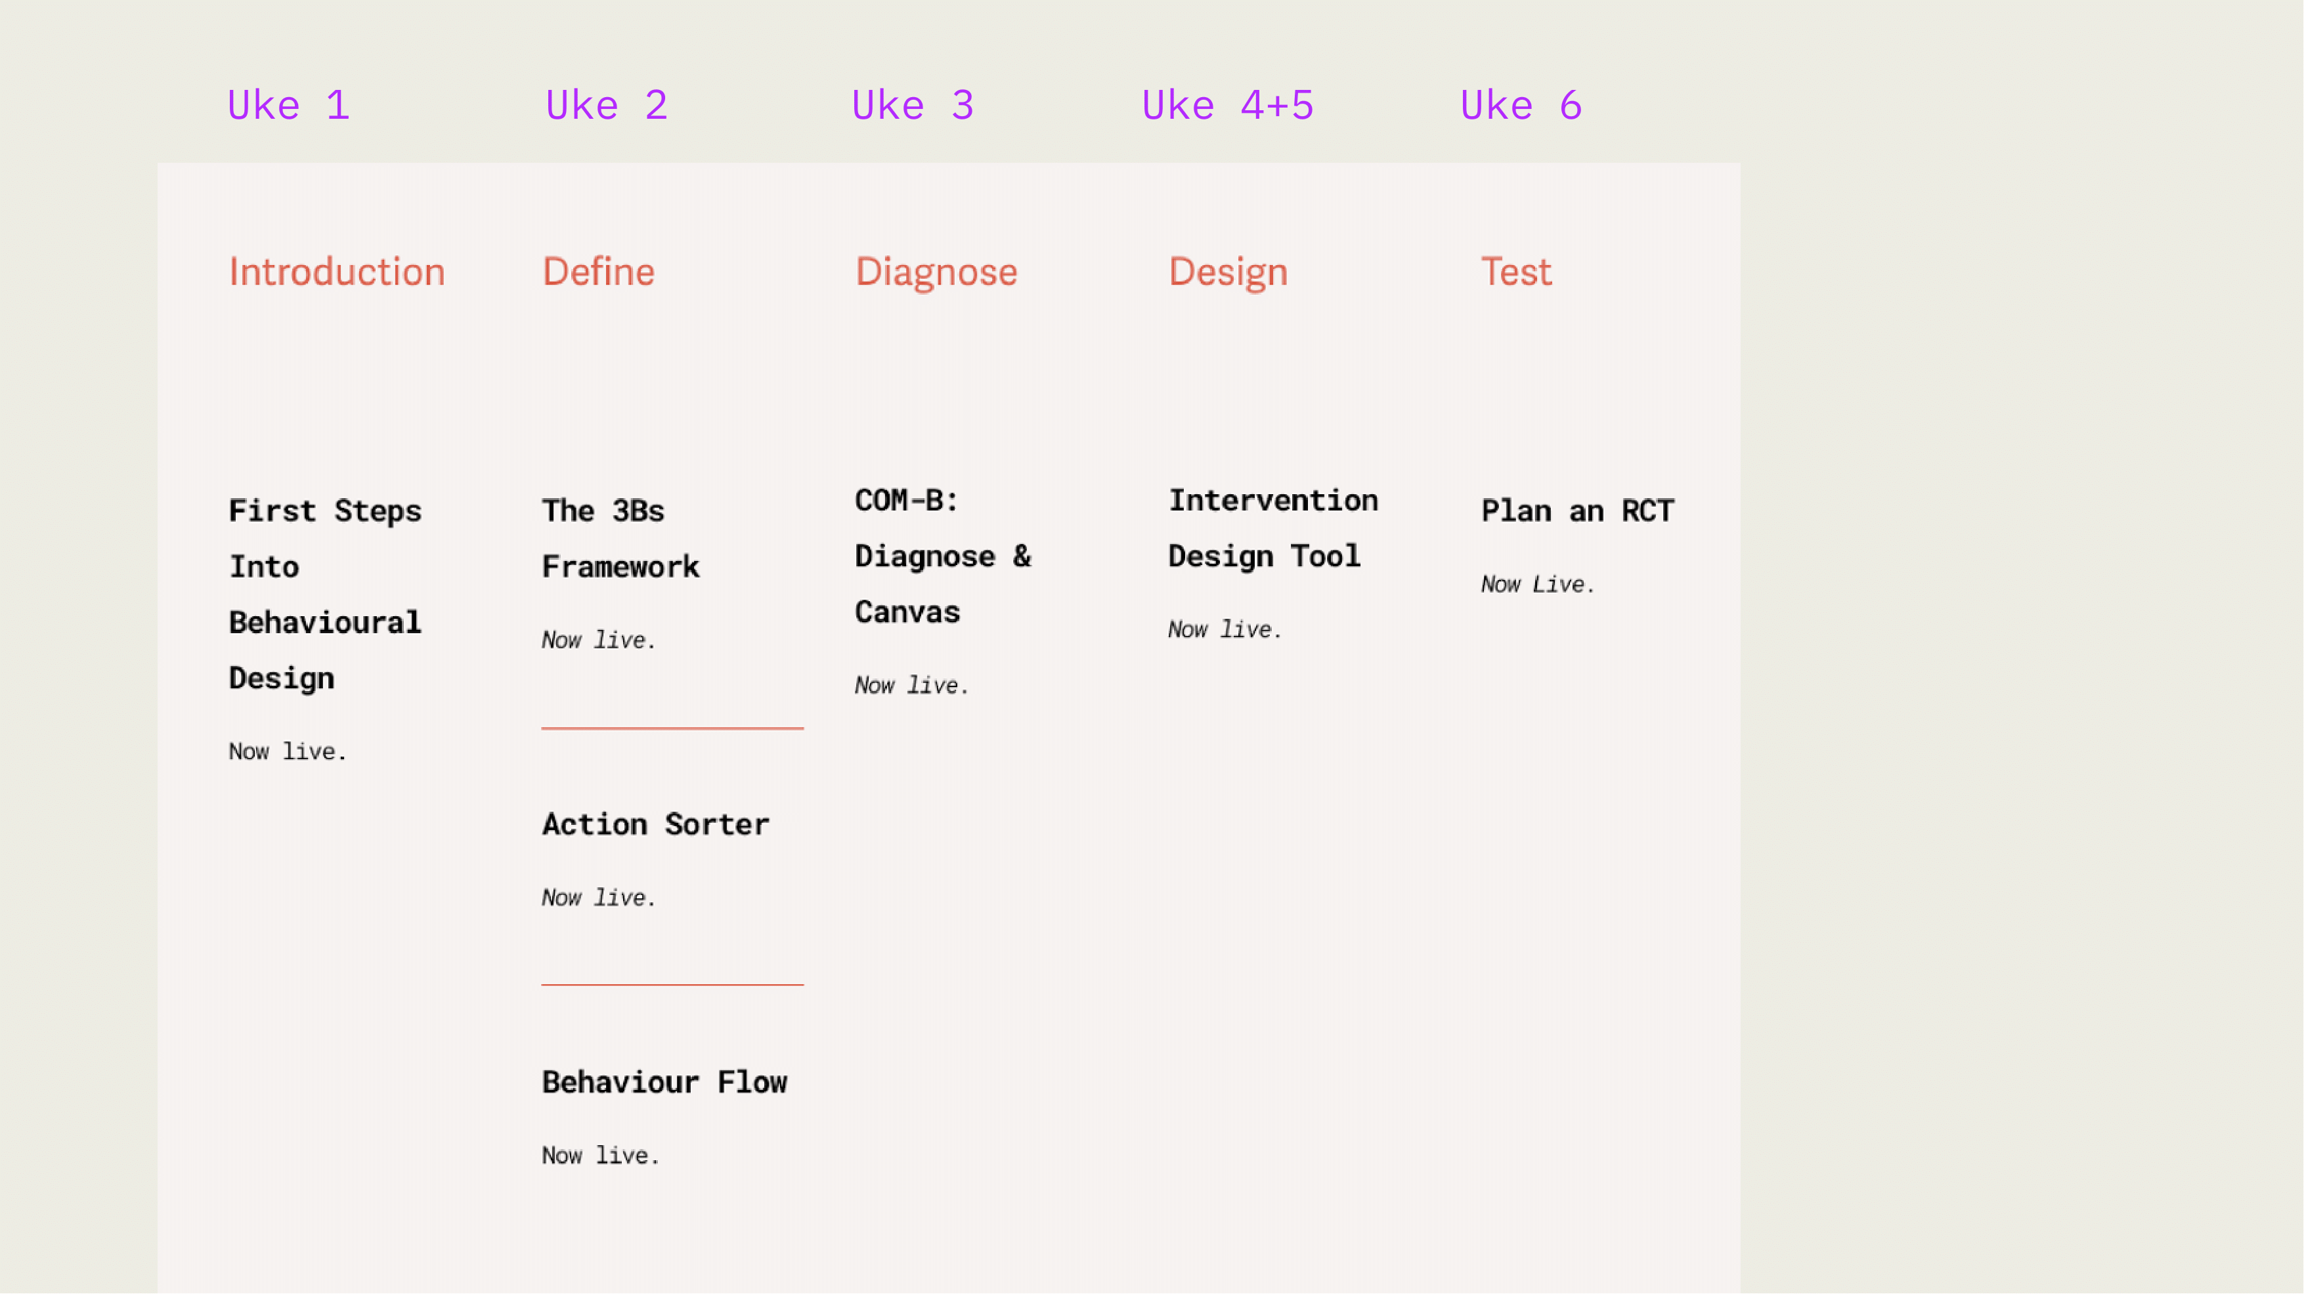Click Now live under Behaviour Flow
2304x1294 pixels.
click(600, 1156)
